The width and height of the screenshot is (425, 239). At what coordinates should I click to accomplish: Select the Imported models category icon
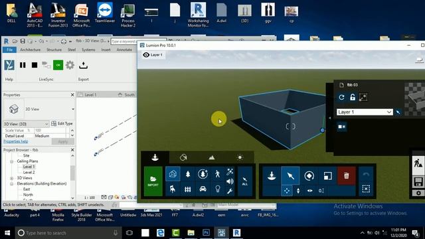coord(173,174)
